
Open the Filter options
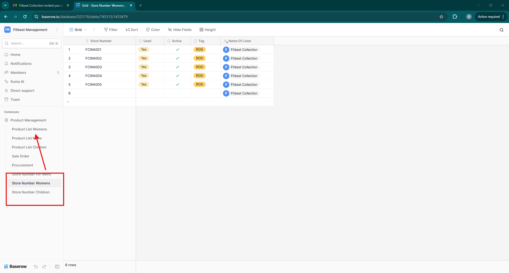[111, 30]
